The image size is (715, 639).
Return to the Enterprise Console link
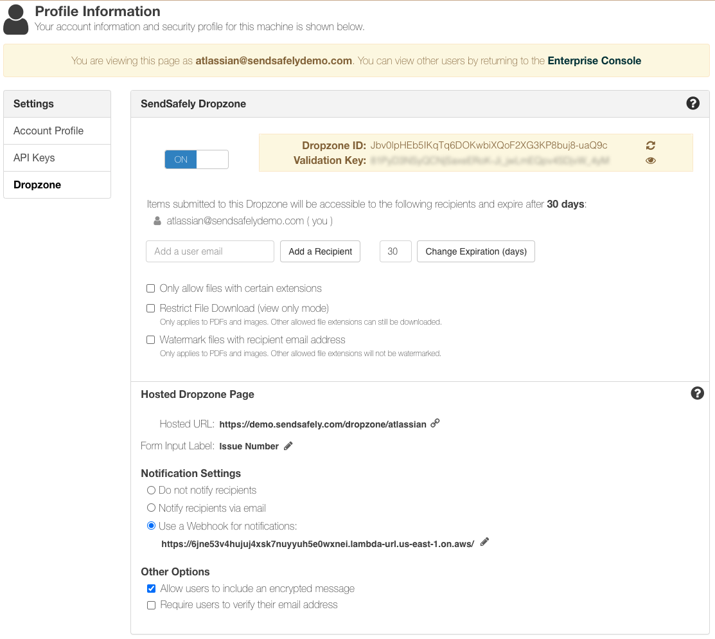click(x=594, y=60)
